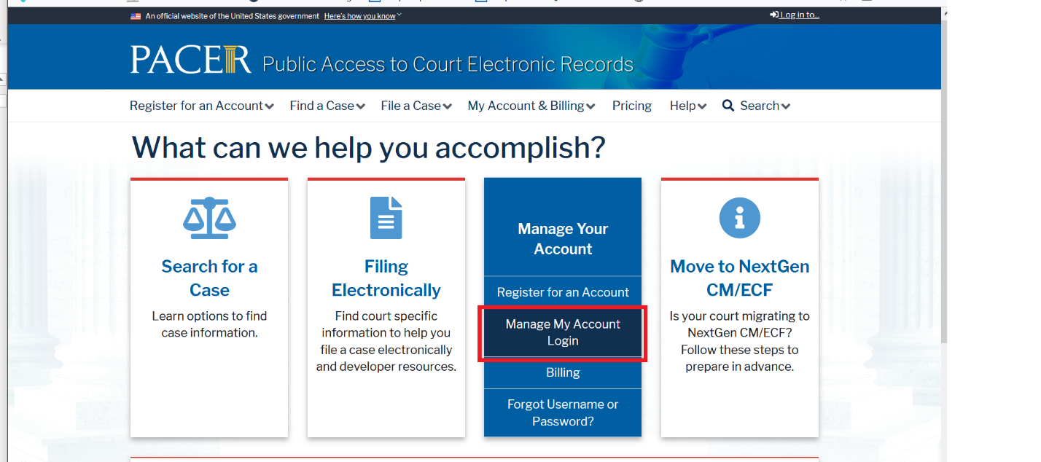Click the document icon above Filing Electronically

[386, 218]
